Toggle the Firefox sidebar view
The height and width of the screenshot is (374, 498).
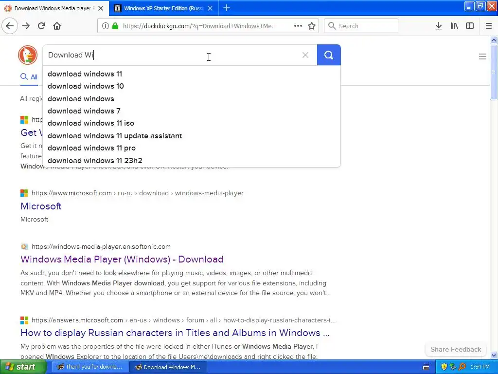click(x=470, y=26)
